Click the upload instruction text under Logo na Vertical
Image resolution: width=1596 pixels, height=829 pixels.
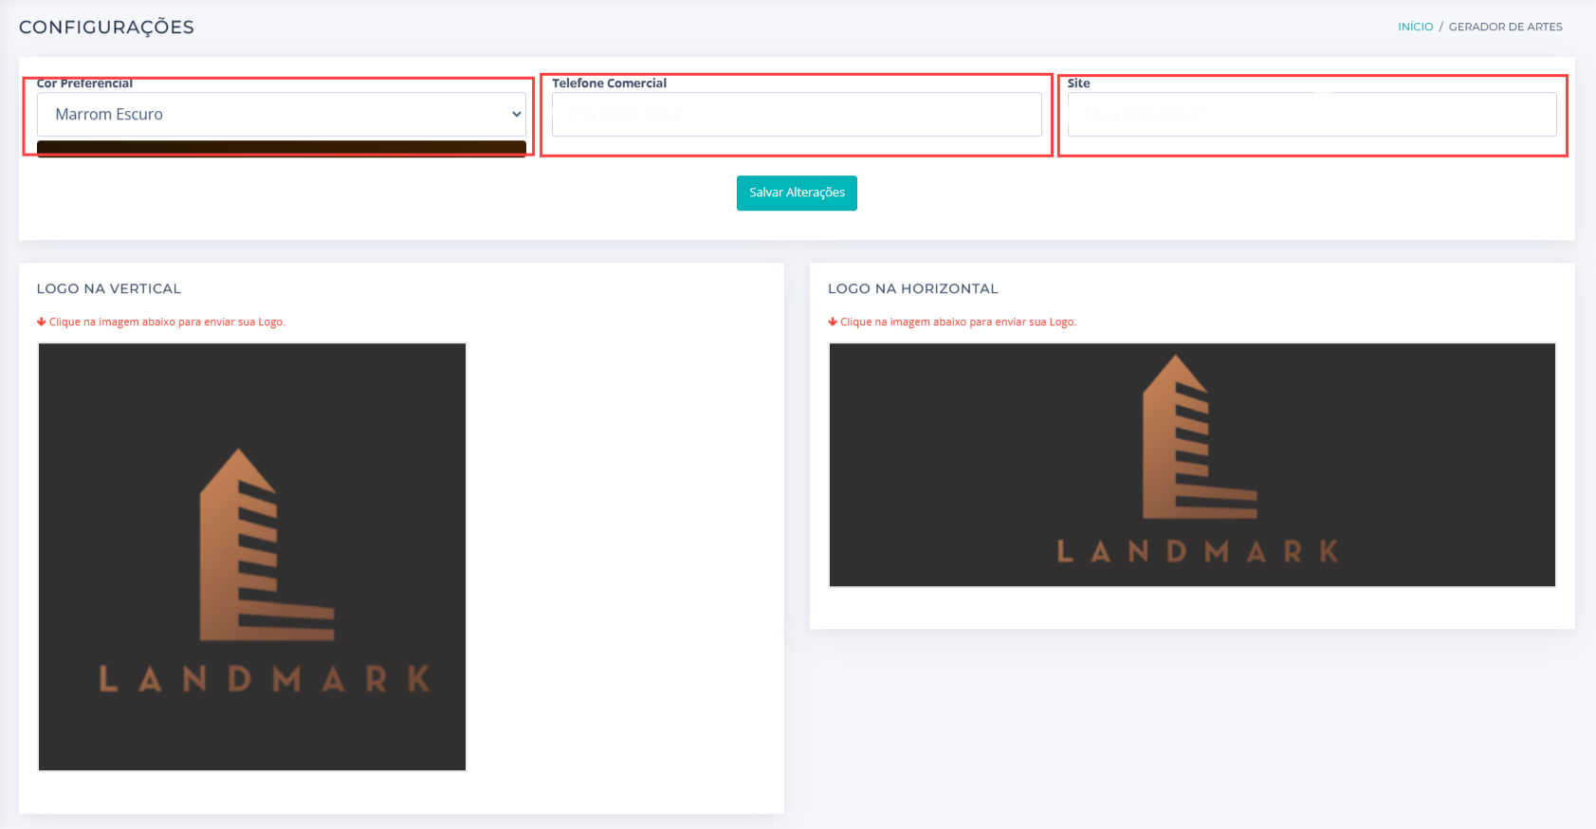coord(167,322)
